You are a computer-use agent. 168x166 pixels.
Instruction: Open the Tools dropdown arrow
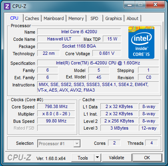tap(98, 158)
